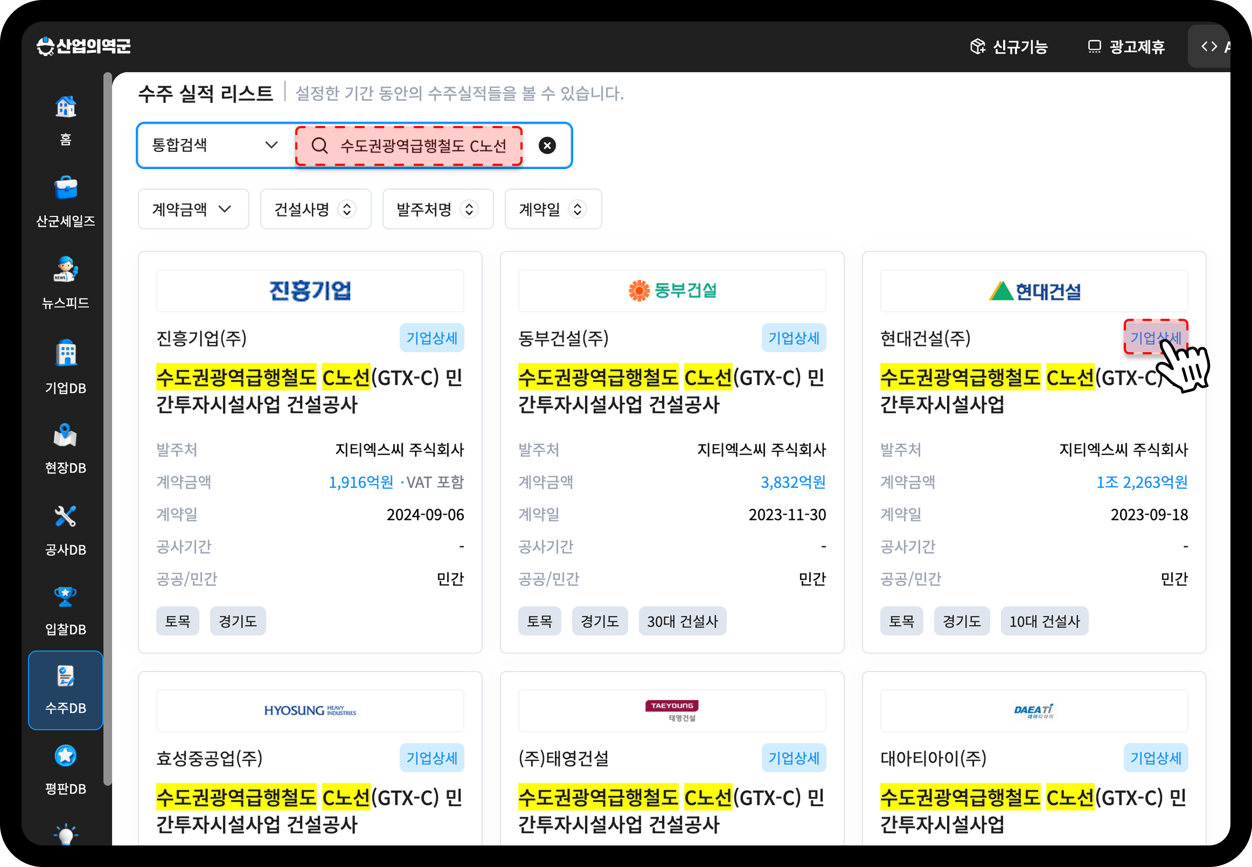
Task: Expand the 계약금액 filter dropdown
Action: point(194,209)
